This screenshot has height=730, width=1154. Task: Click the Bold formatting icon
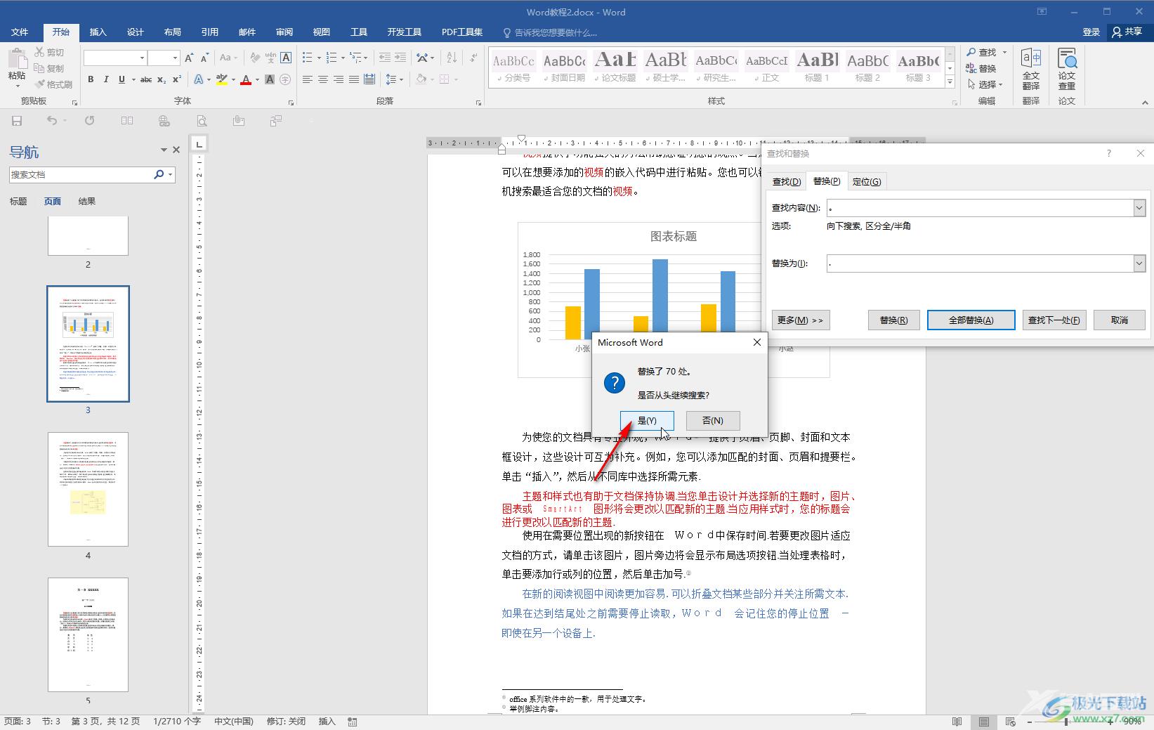tap(91, 79)
